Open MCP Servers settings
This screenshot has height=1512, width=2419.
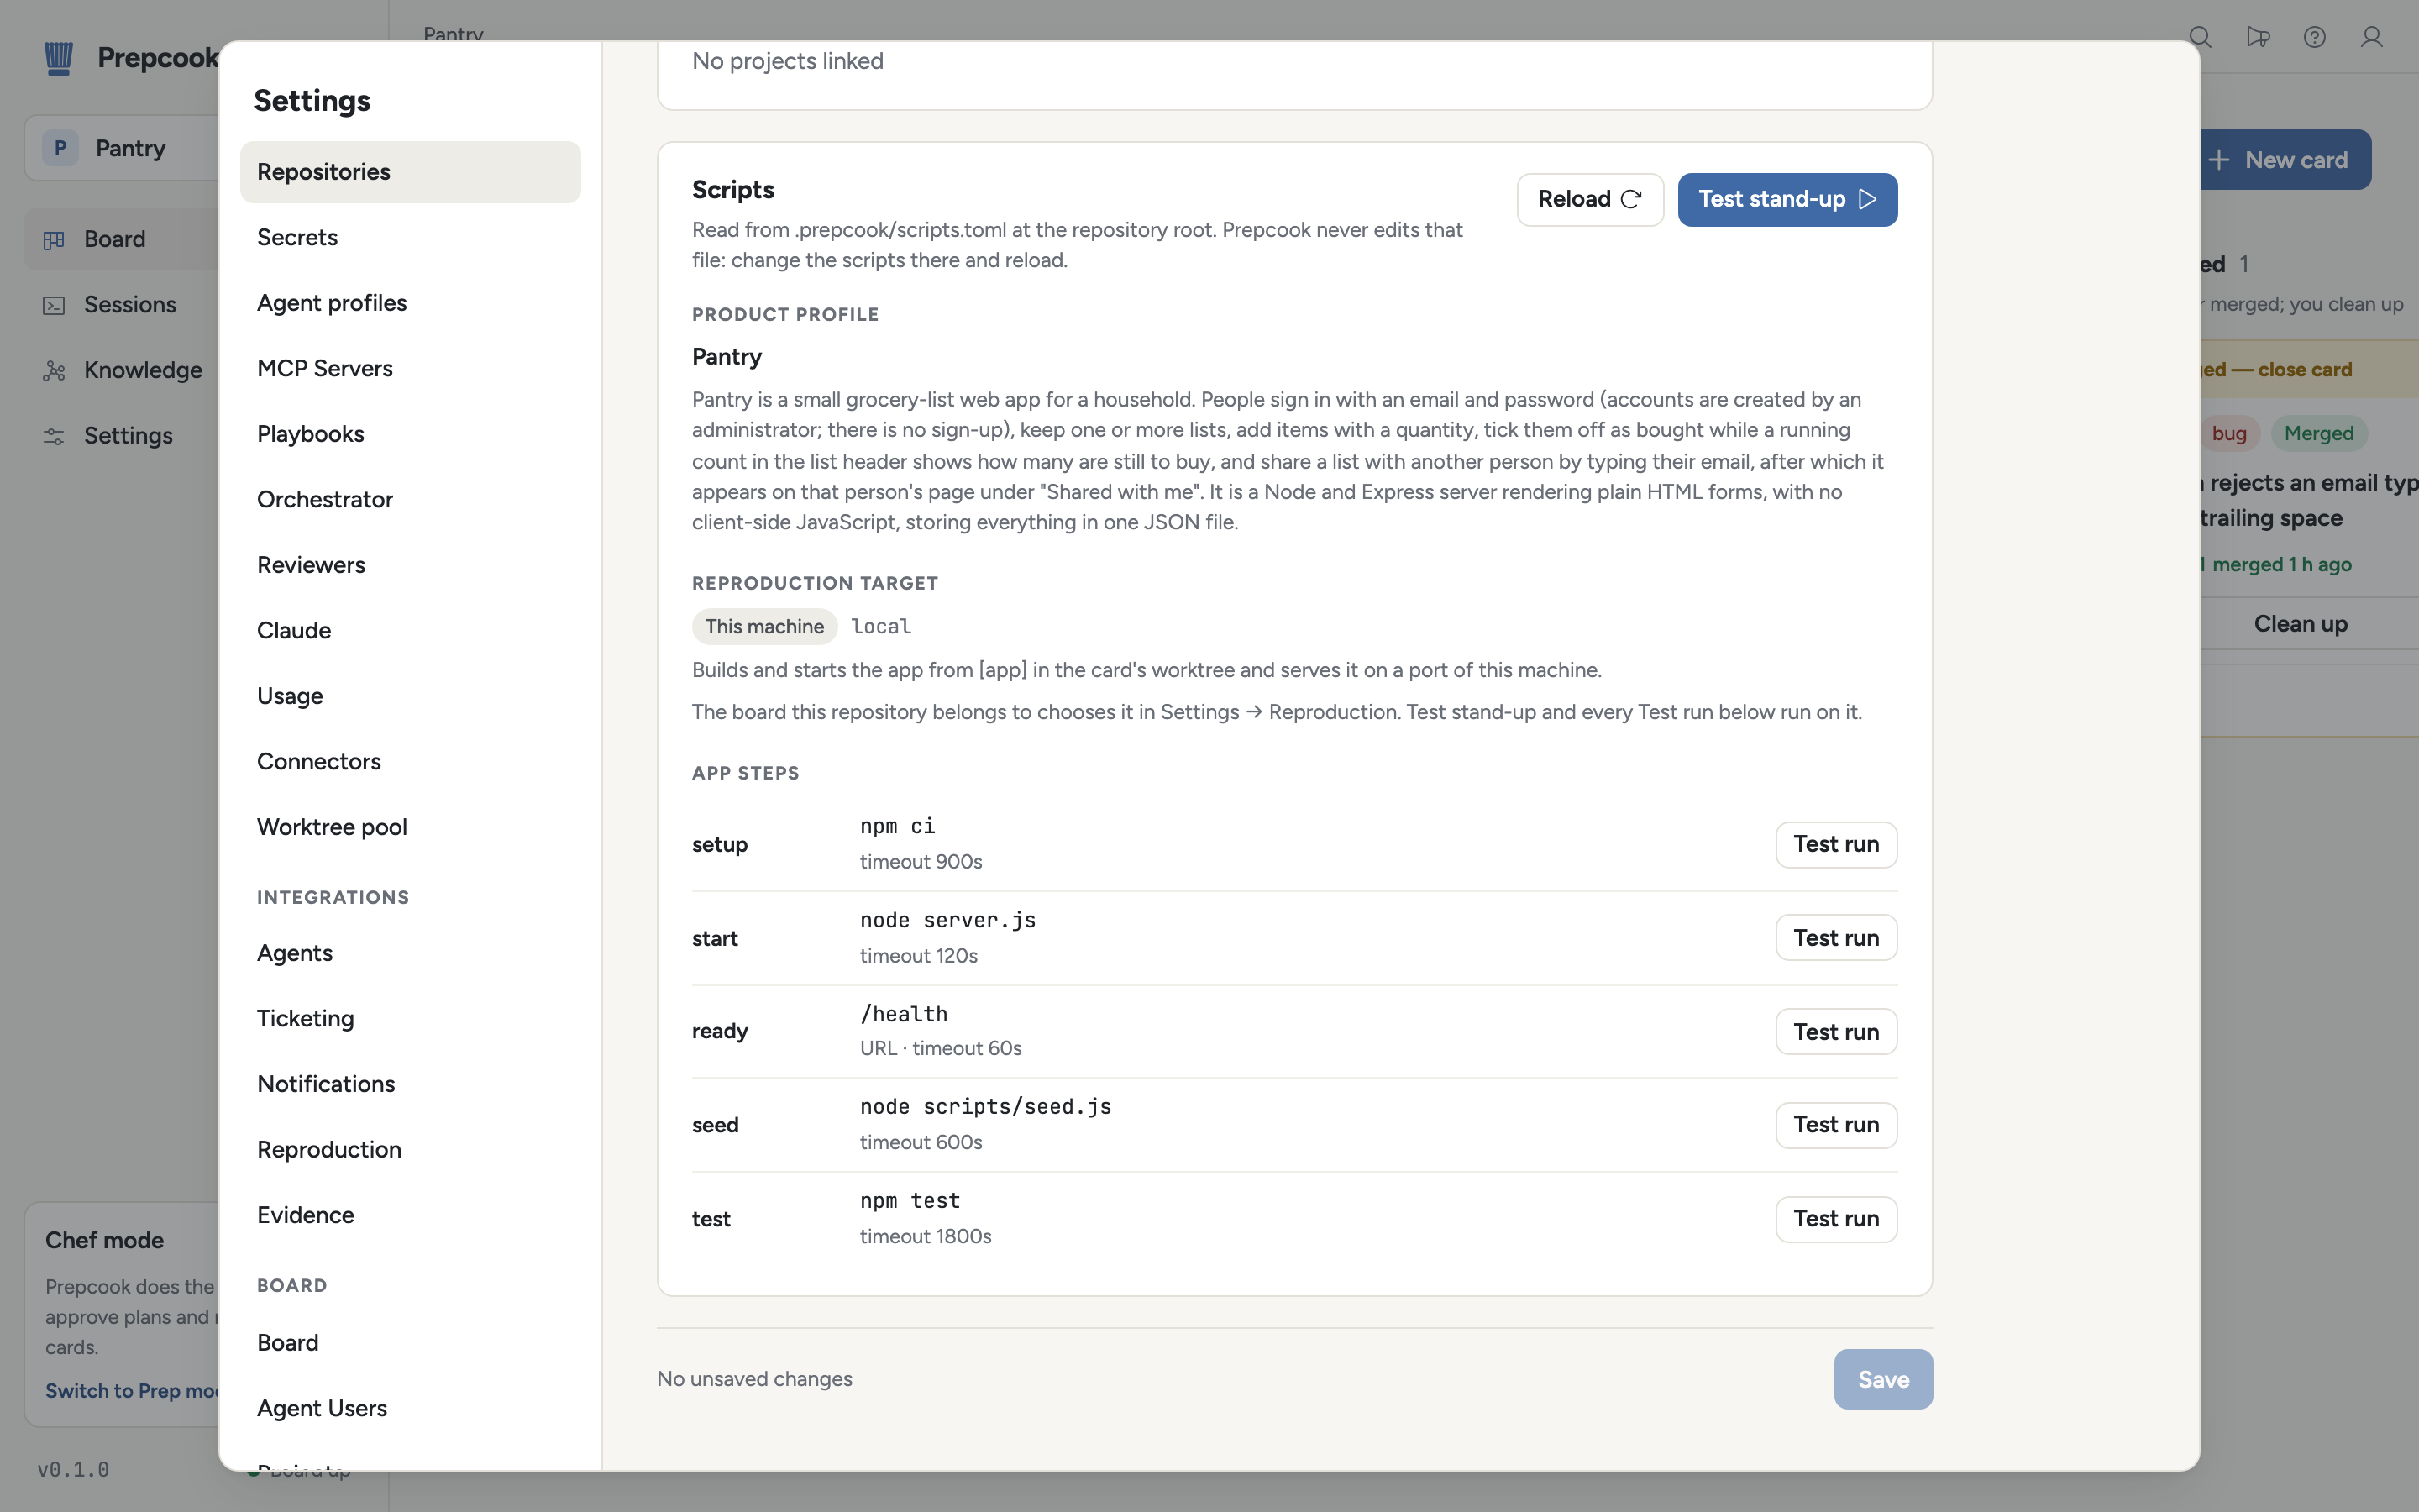tap(410, 368)
